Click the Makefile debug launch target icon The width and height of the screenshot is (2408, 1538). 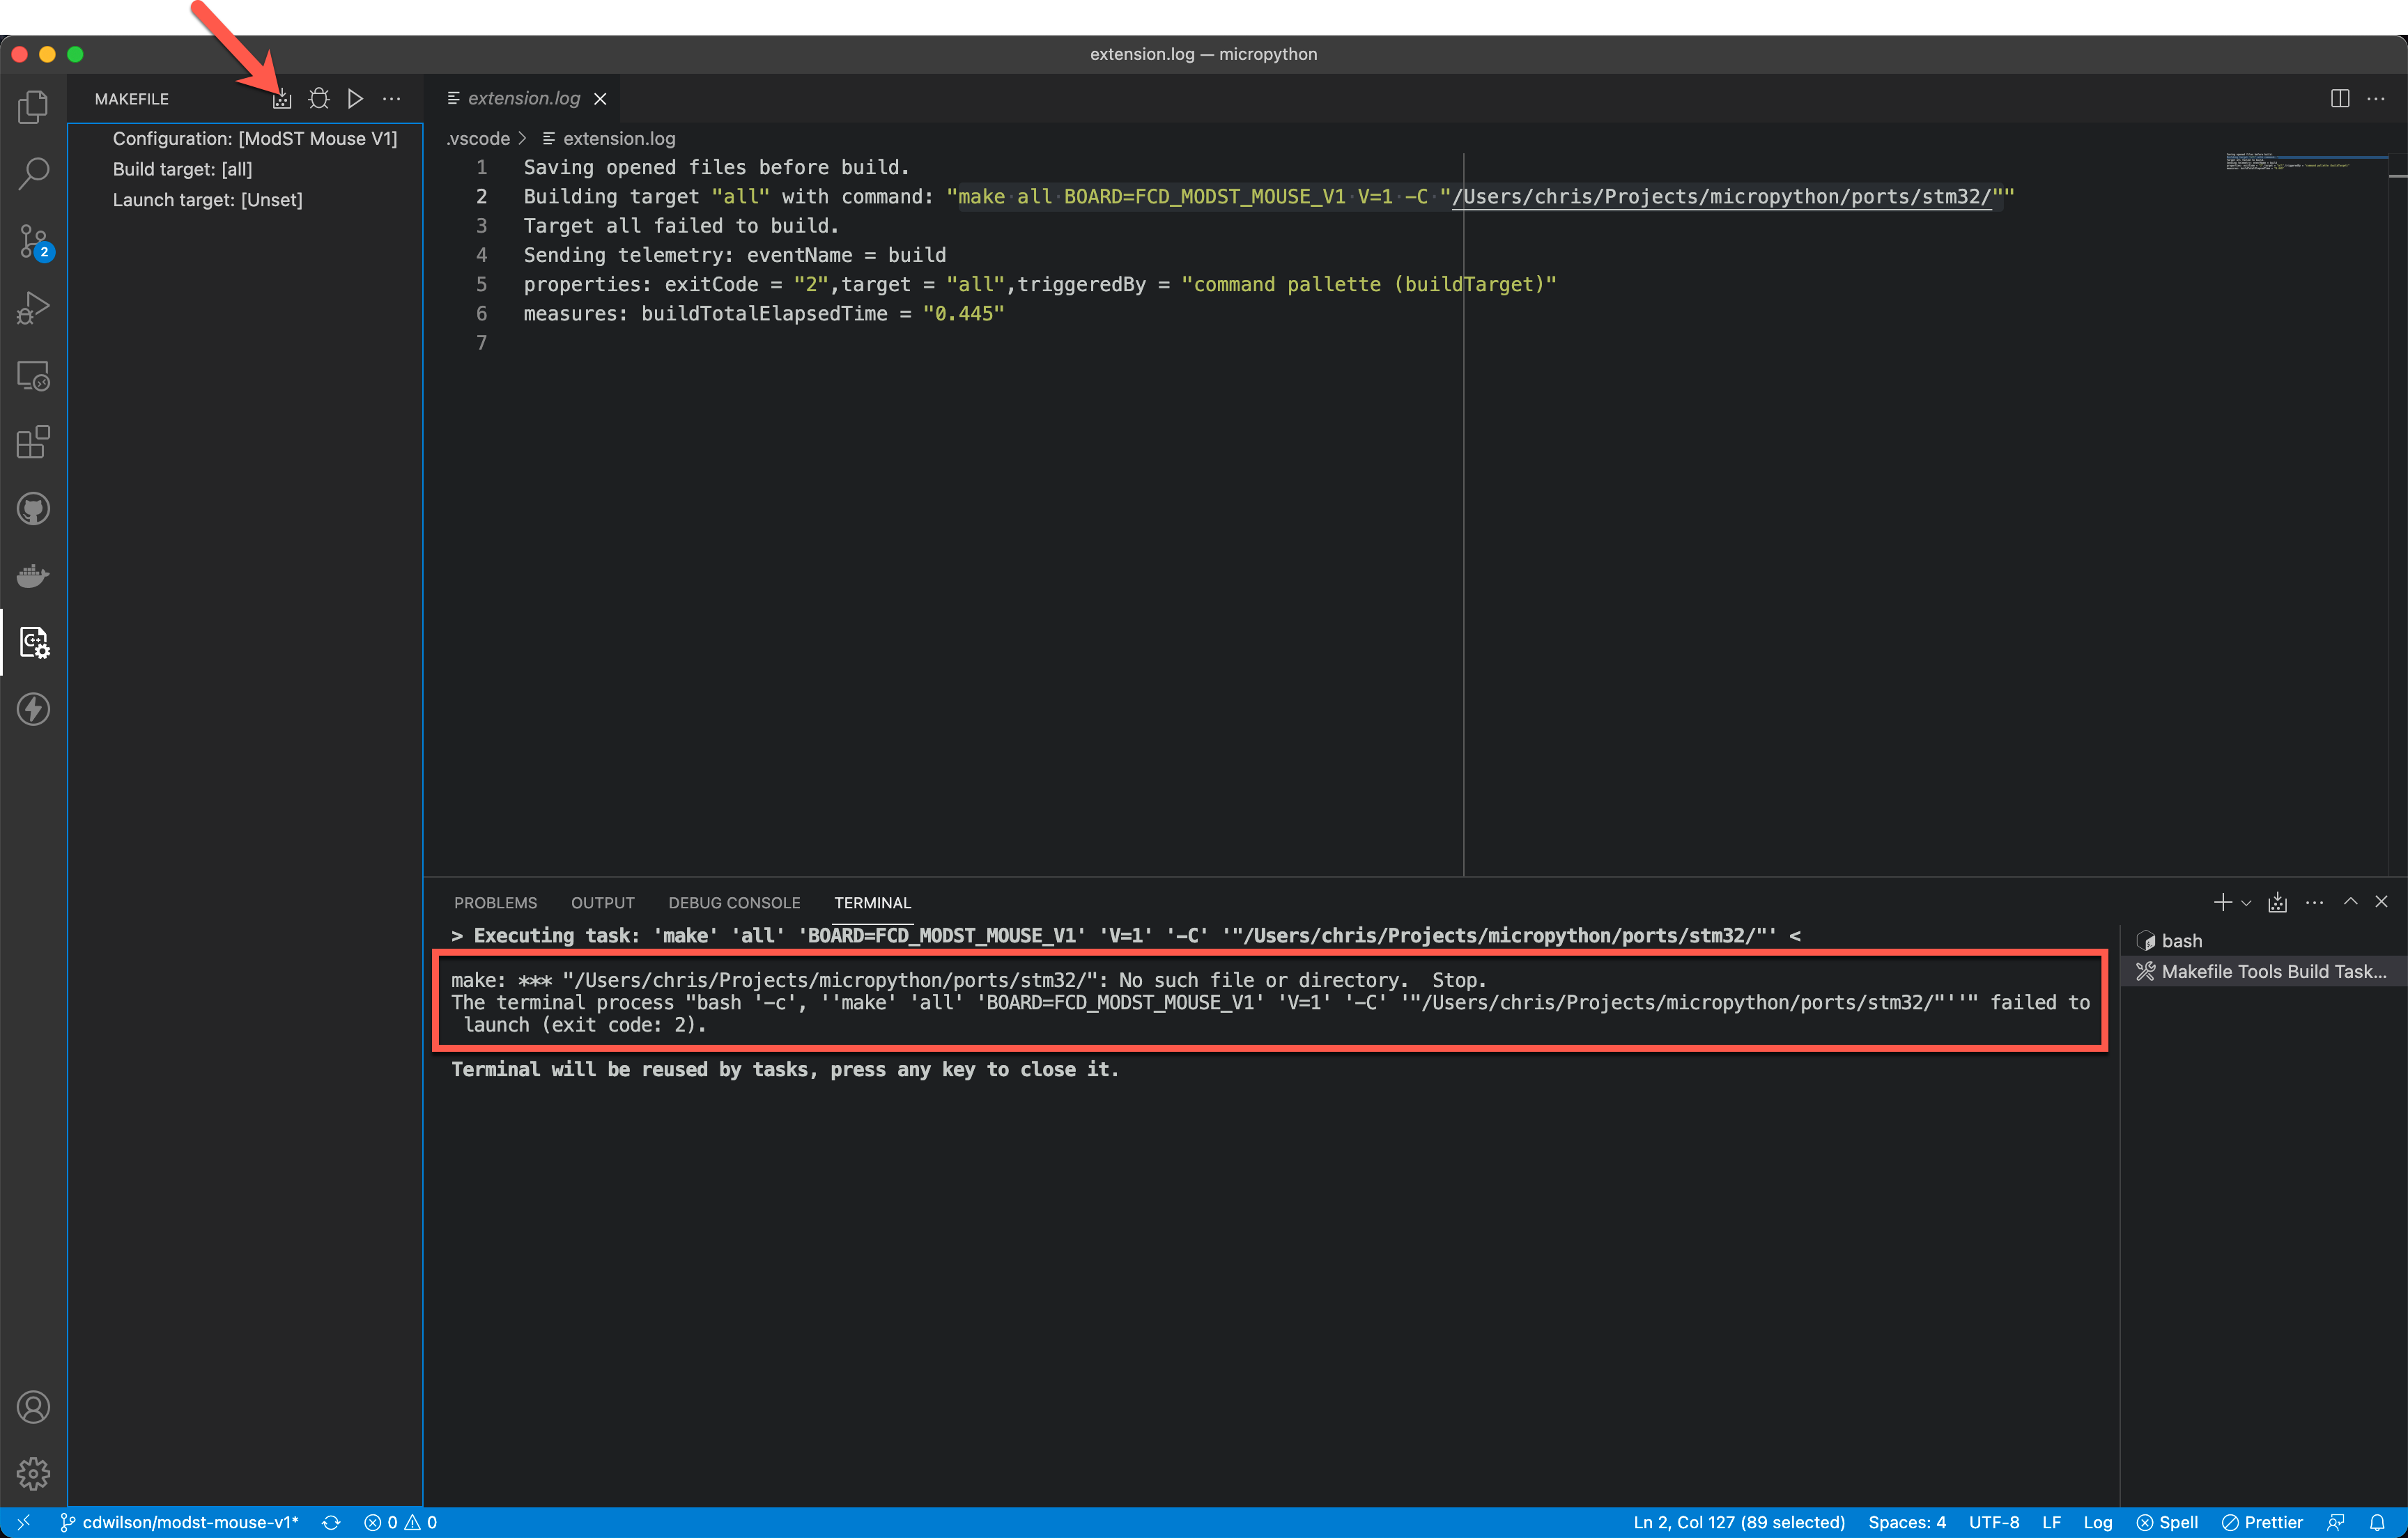coord(319,99)
